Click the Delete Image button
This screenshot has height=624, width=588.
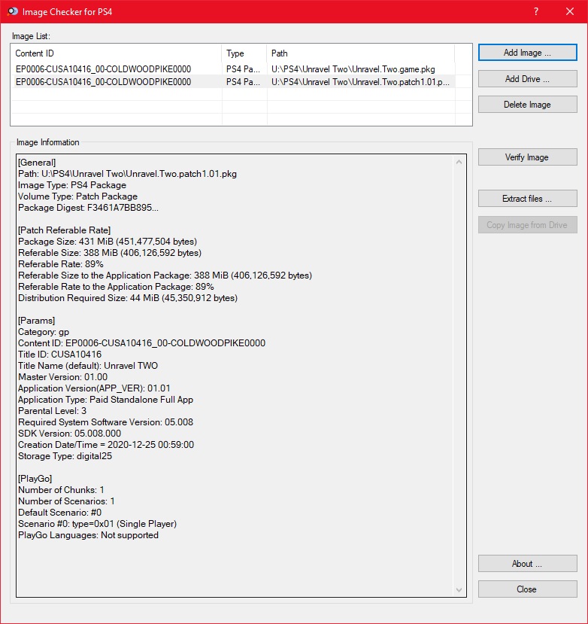[x=527, y=105]
